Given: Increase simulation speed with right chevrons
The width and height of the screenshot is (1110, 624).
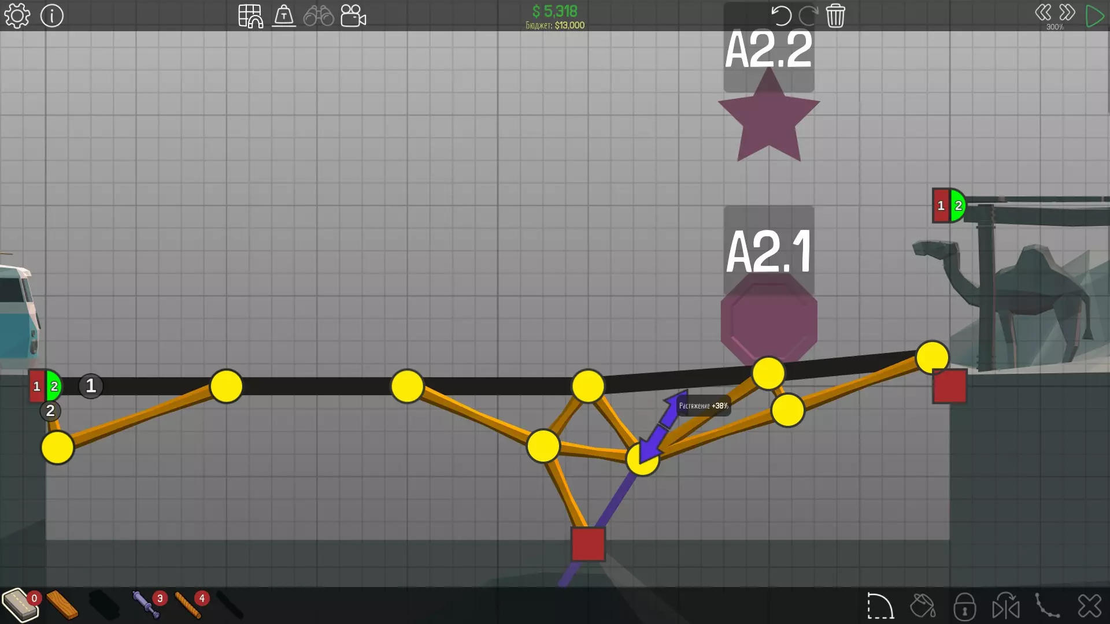Looking at the screenshot, I should [x=1067, y=12].
